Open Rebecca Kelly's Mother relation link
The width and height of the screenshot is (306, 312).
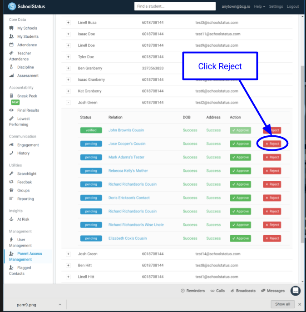(128, 171)
